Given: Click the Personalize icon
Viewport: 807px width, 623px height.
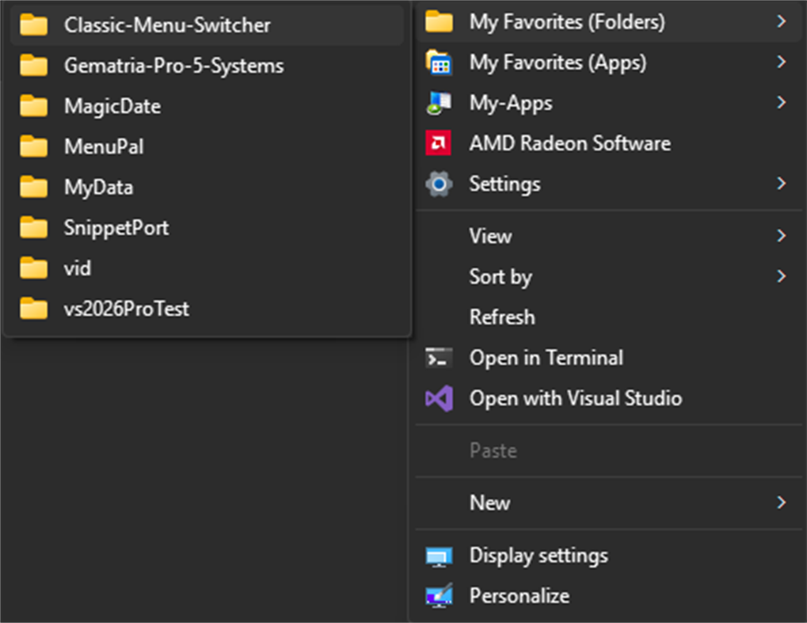Looking at the screenshot, I should [439, 596].
